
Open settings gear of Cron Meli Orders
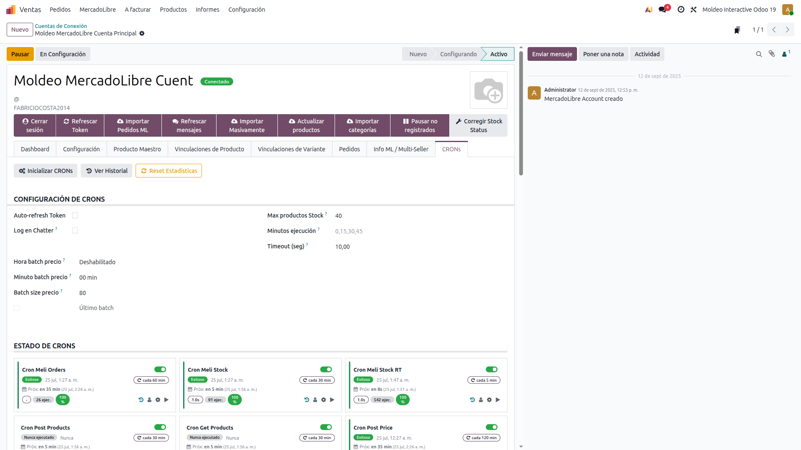click(x=158, y=400)
